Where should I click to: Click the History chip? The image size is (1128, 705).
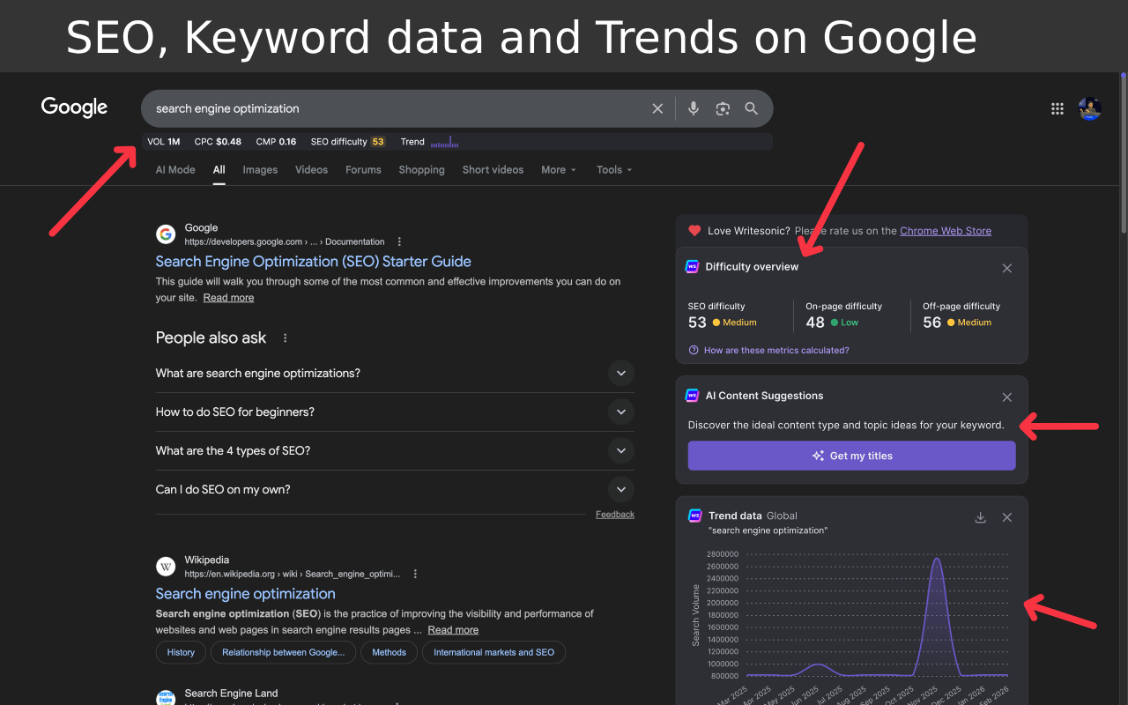[x=181, y=652]
